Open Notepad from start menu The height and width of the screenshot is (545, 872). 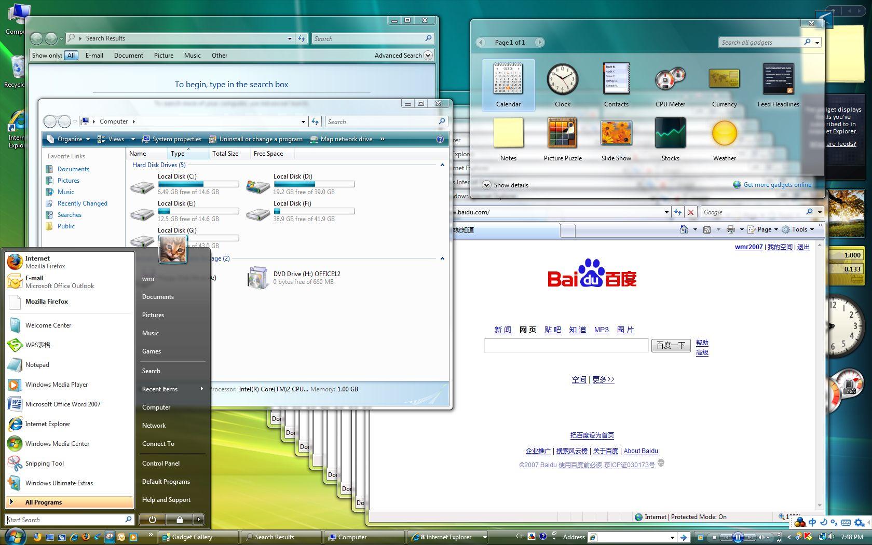pos(70,365)
